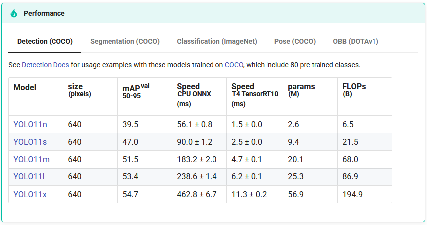
Task: Click the flame Performance icon
Action: pos(14,13)
